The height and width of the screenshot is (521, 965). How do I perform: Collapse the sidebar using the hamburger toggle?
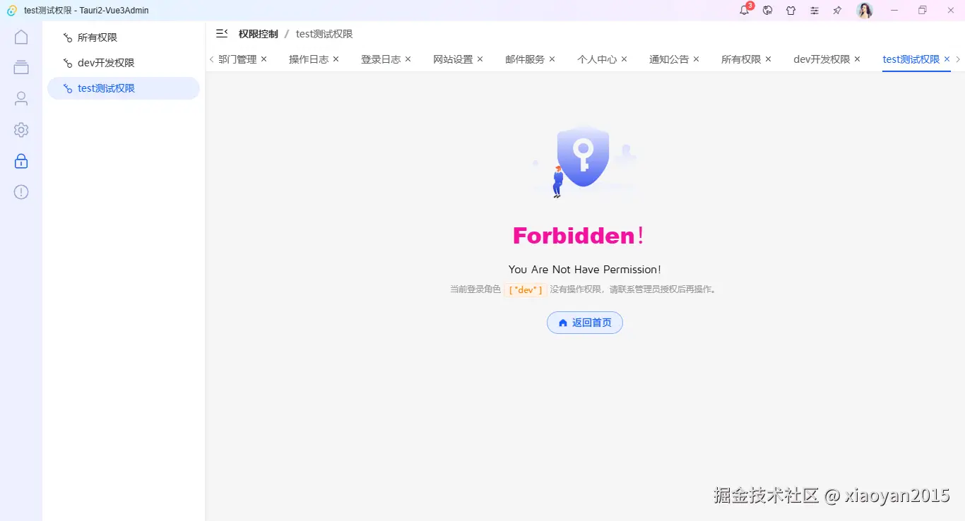tap(221, 33)
